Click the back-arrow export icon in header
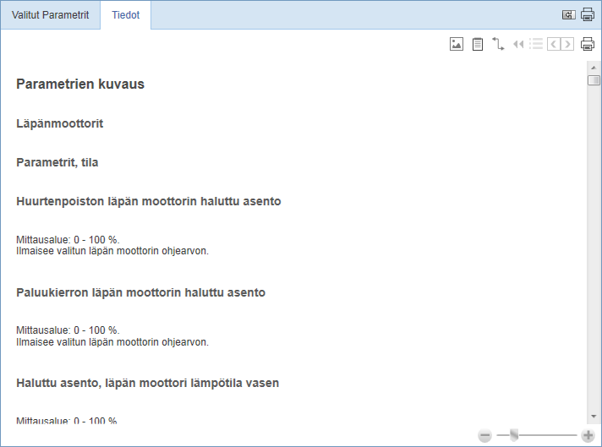The image size is (602, 447). coord(568,15)
